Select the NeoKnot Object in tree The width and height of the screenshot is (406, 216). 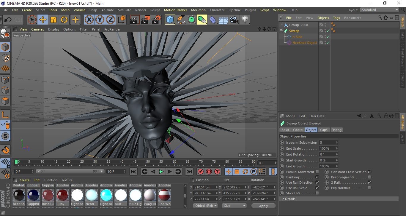point(305,43)
